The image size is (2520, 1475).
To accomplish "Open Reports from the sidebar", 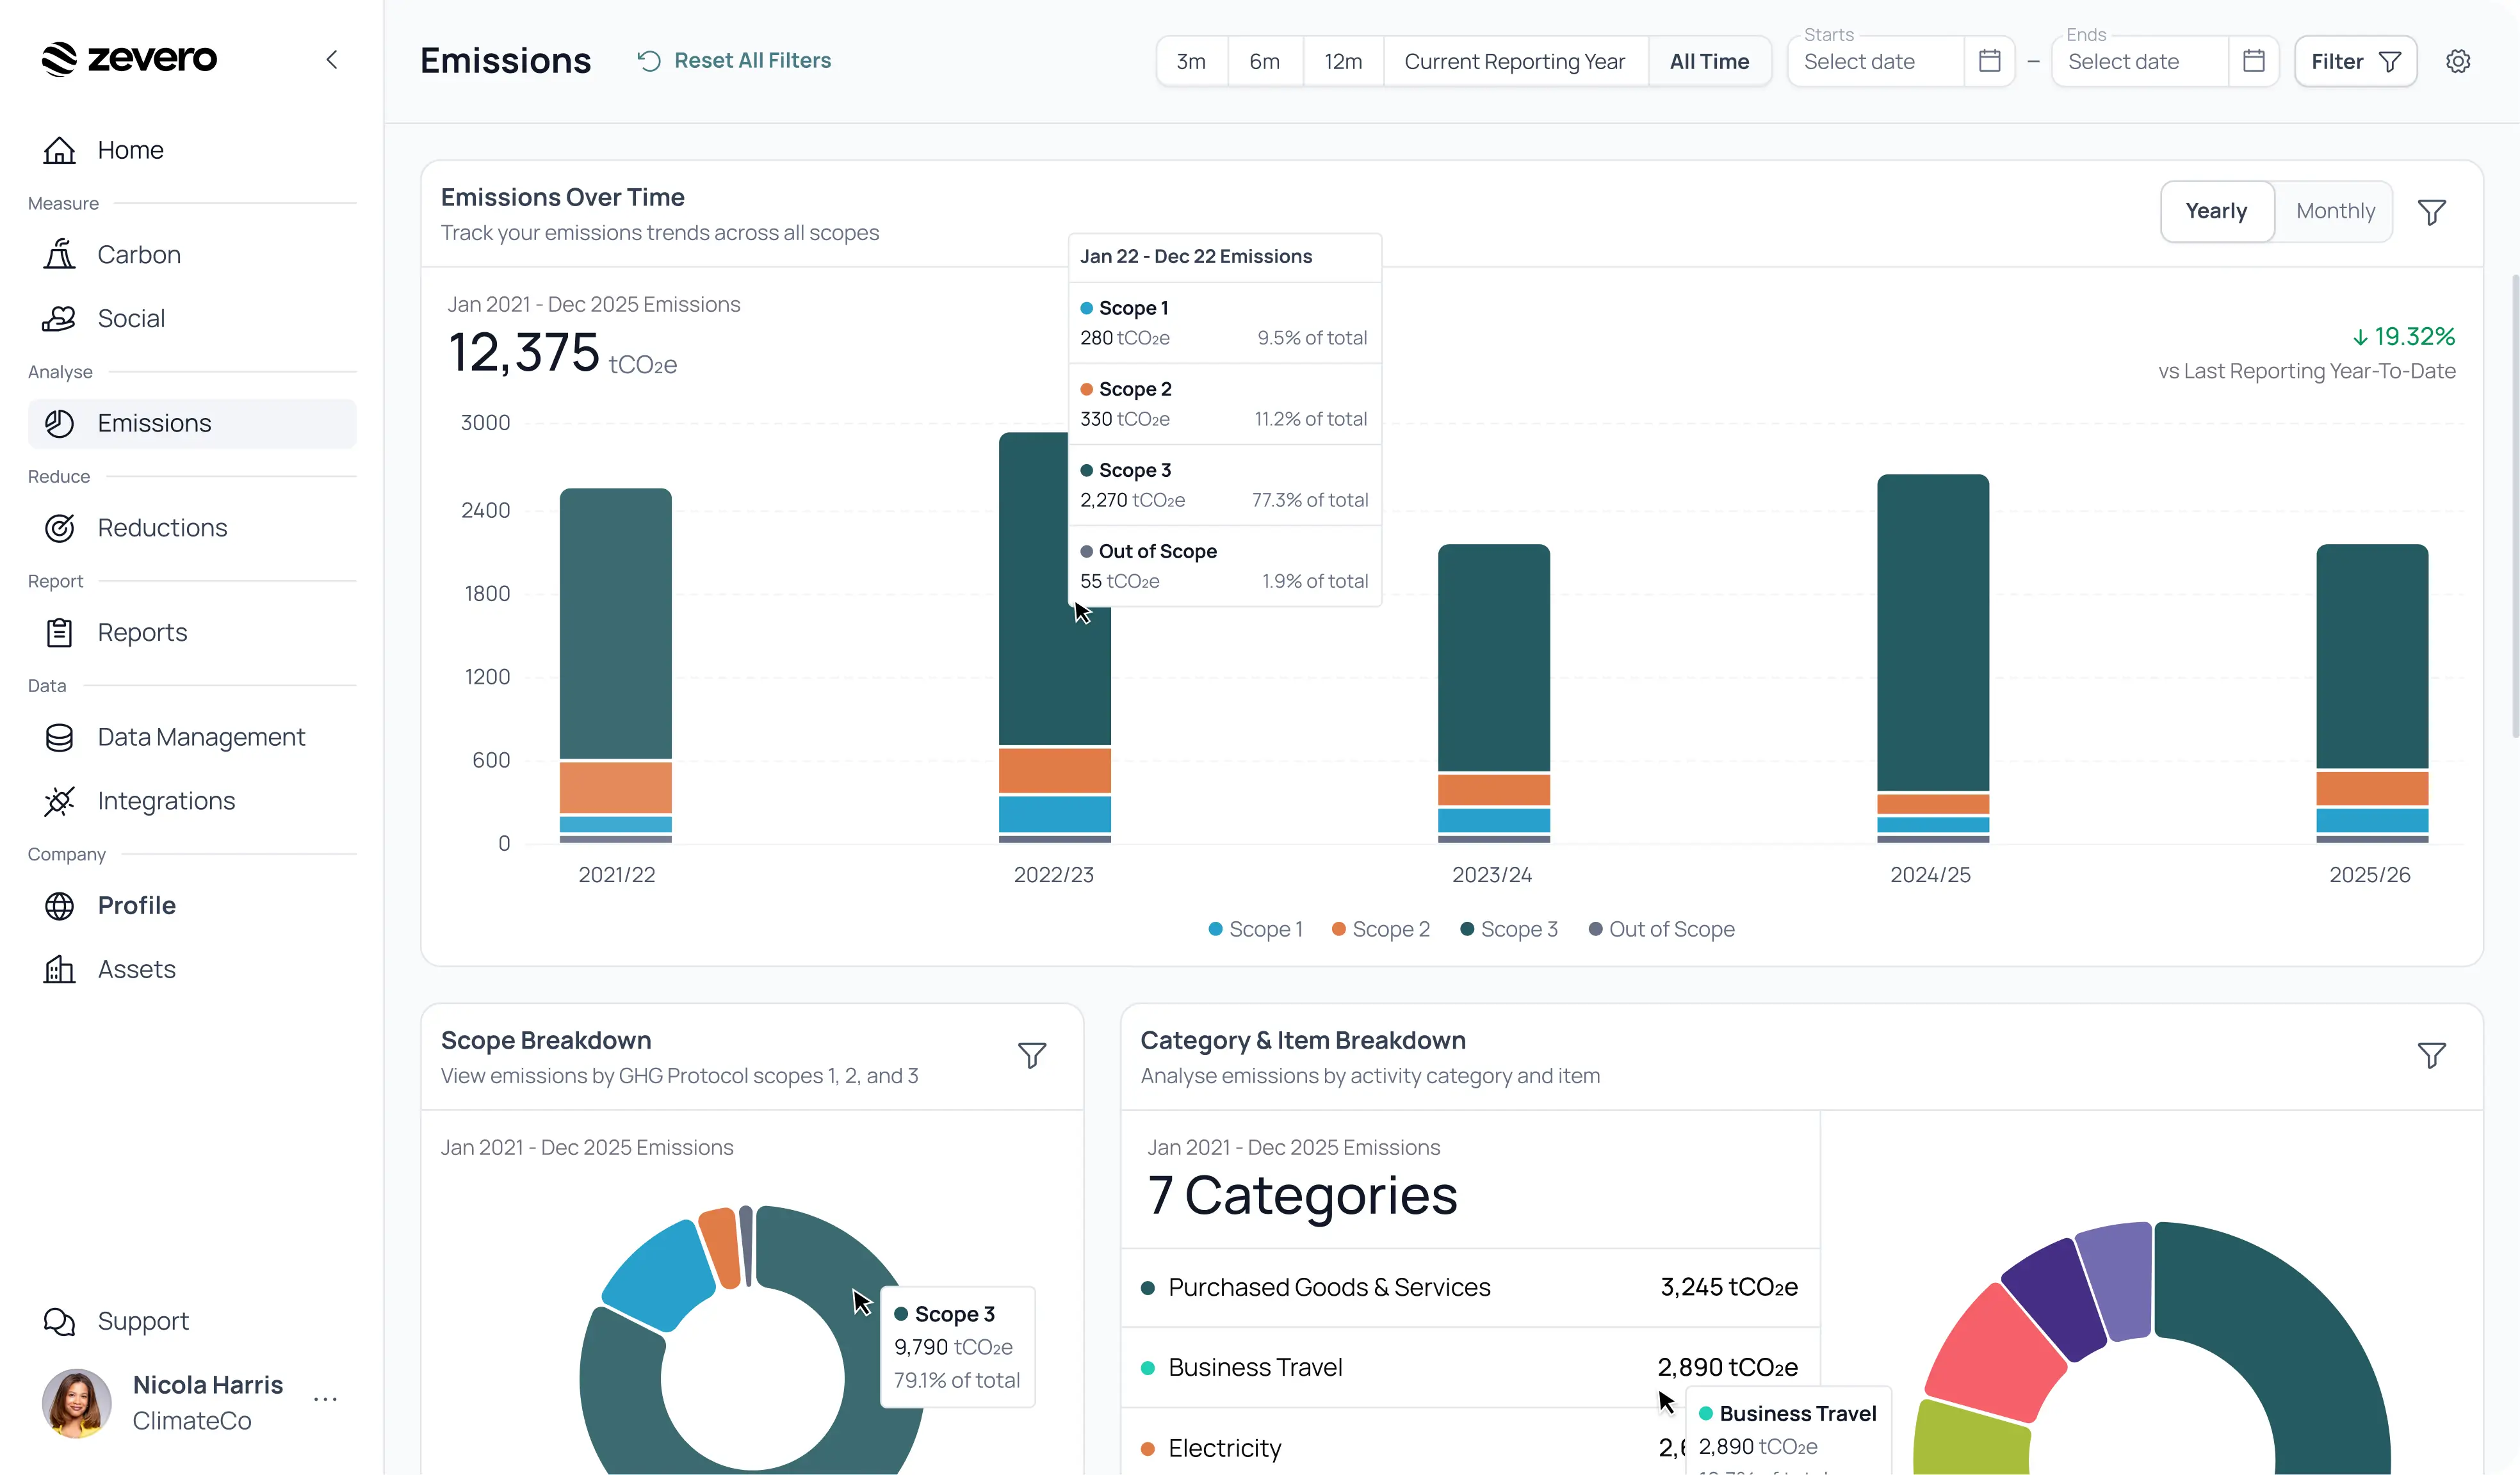I will pyautogui.click(x=192, y=633).
